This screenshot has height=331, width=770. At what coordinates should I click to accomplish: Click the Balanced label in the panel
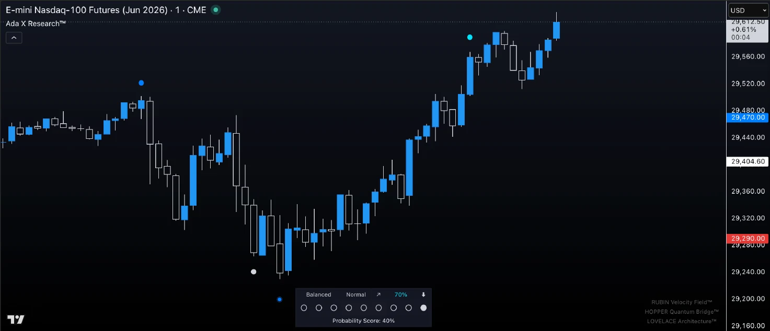coord(318,294)
